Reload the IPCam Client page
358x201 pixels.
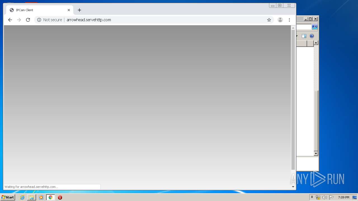28,20
